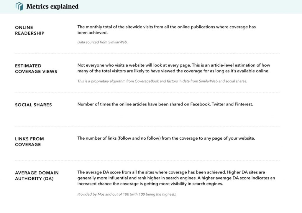Click the dotted divider below Social Shares
The image size is (302, 213).
147,127
